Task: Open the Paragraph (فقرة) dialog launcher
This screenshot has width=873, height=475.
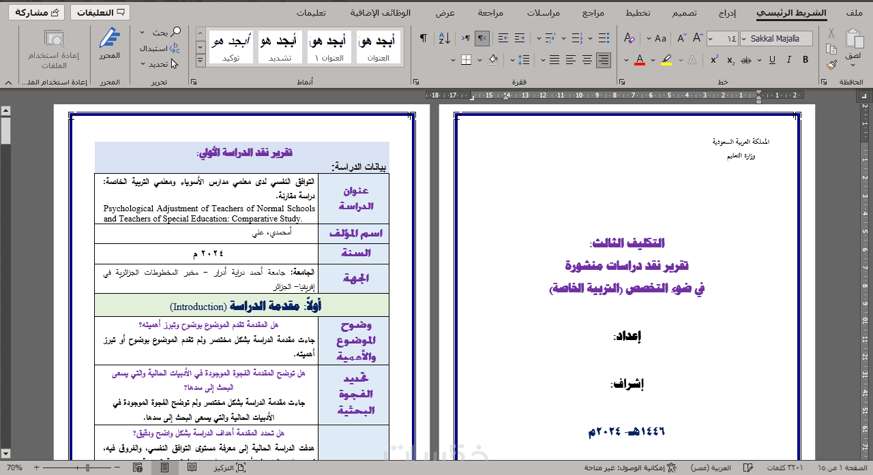Action: point(416,82)
